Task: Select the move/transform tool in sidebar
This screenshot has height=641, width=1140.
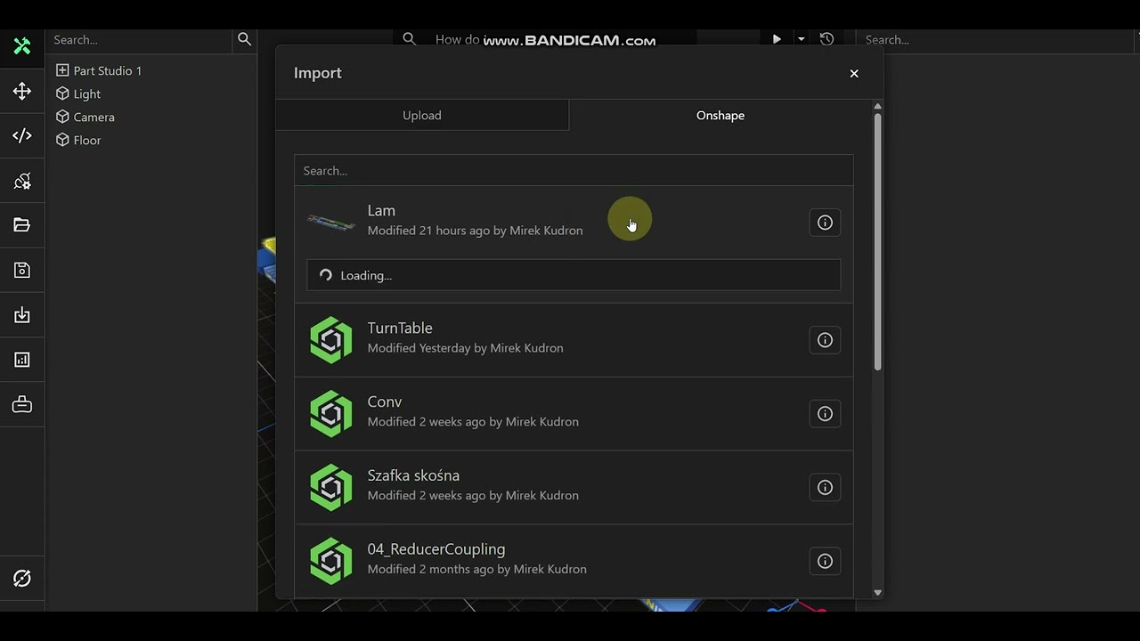Action: [x=22, y=92]
